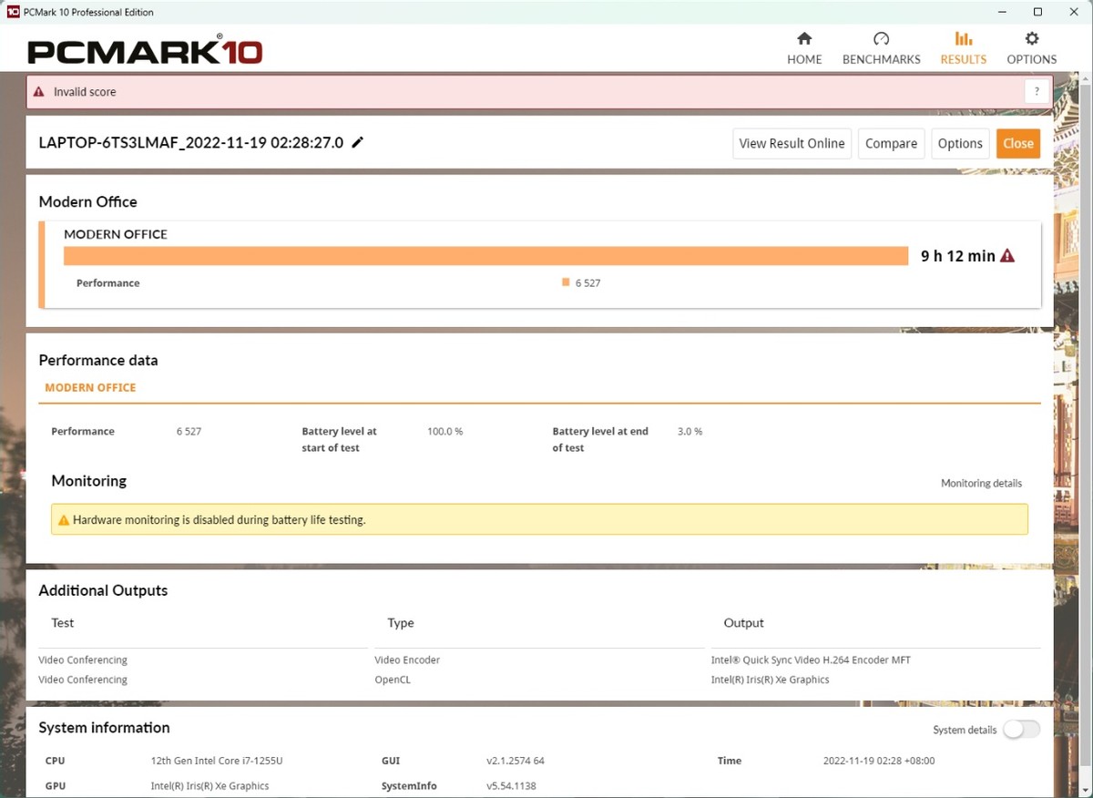This screenshot has height=798, width=1093.
Task: Click the pencil icon to rename result
Action: [358, 142]
